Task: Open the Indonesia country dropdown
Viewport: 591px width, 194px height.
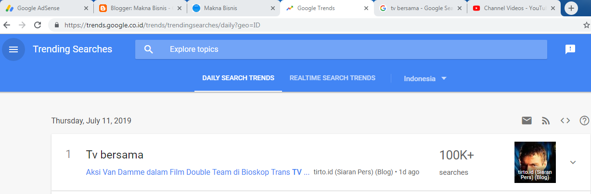Action: (x=425, y=78)
